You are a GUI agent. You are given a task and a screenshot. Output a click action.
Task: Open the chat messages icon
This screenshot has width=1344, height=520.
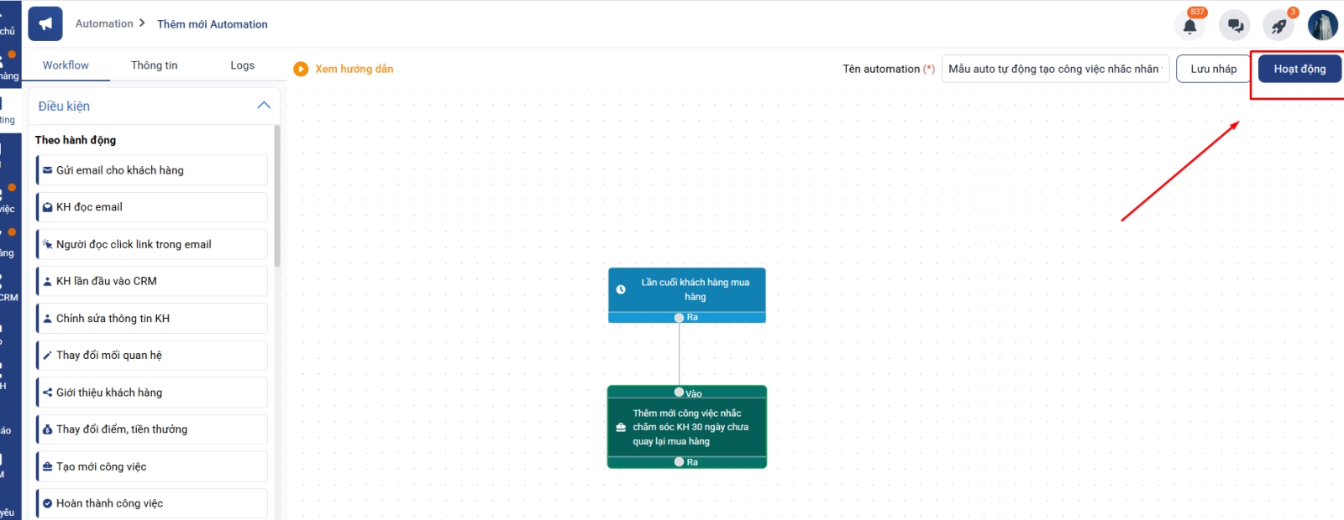[1235, 26]
